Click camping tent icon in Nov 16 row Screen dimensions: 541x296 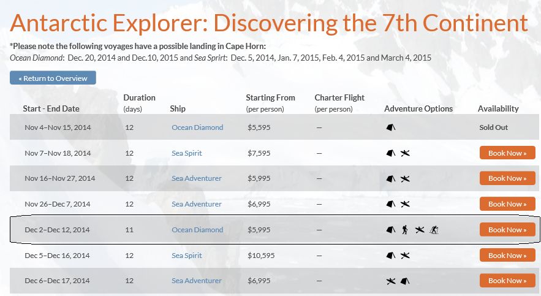391,179
